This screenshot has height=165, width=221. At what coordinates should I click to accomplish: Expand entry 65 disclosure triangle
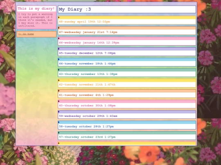tap(59, 49)
